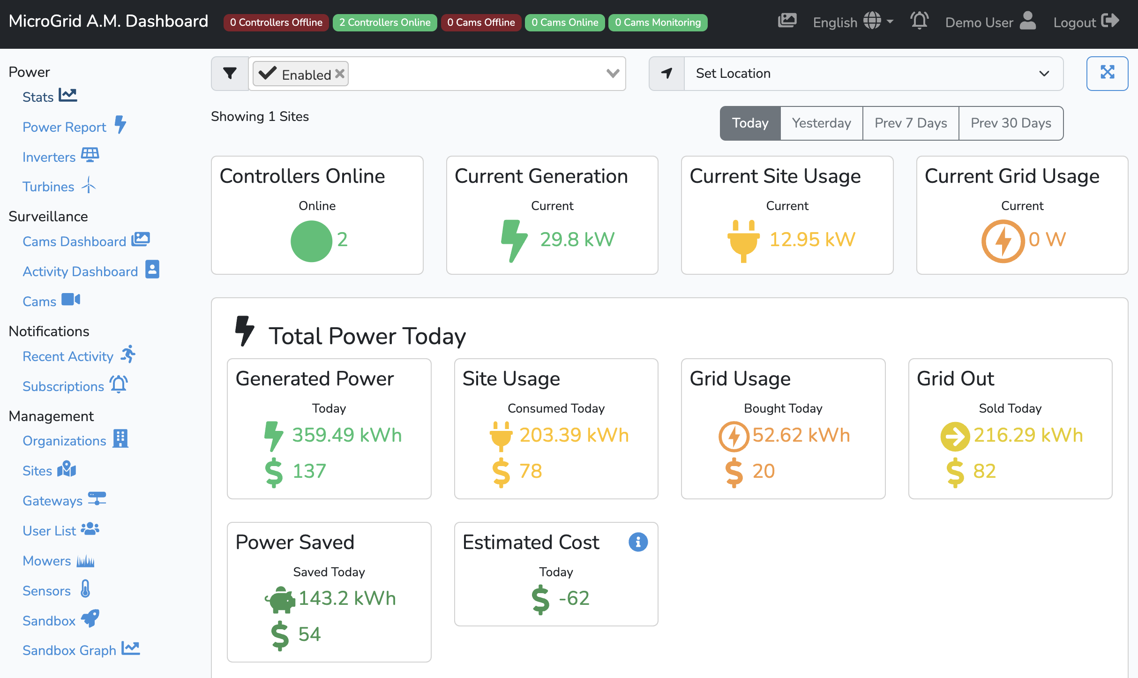The image size is (1138, 678).
Task: Open Subscriptions using the bell icon
Action: 119,384
